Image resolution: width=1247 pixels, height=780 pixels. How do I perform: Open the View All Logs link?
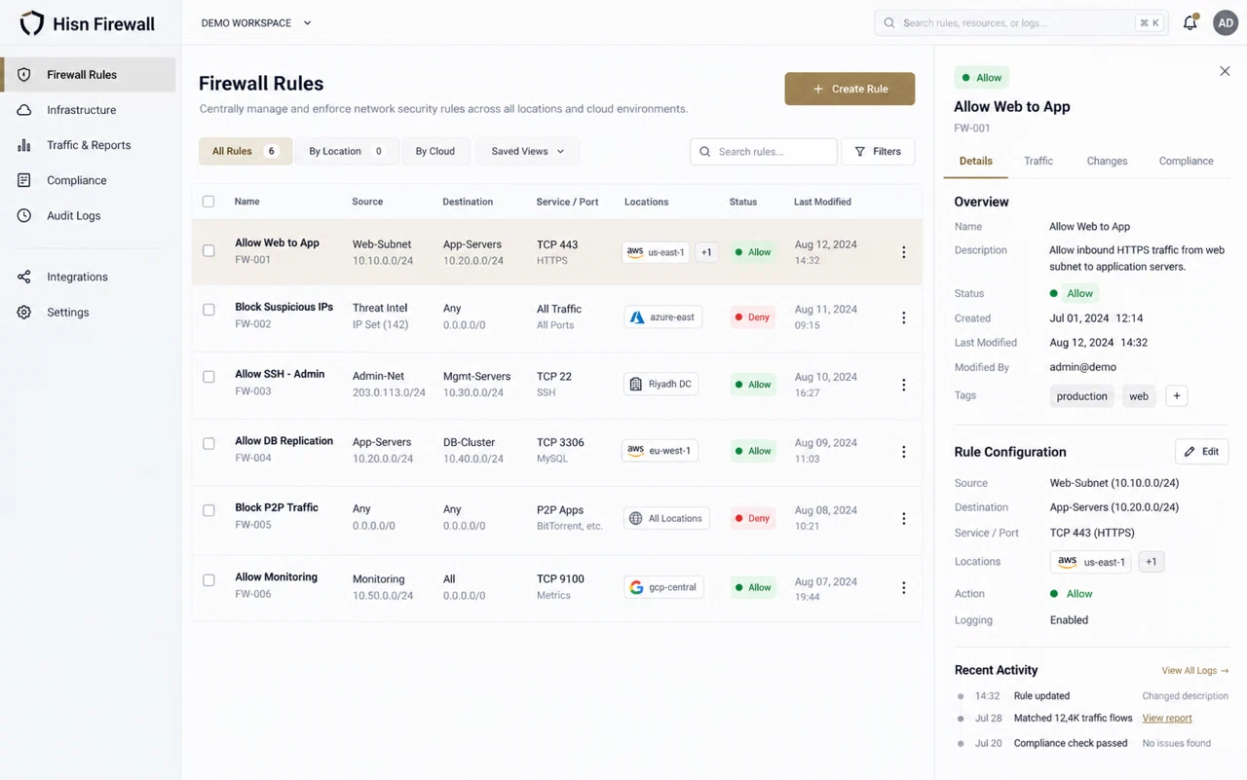[x=1195, y=671]
